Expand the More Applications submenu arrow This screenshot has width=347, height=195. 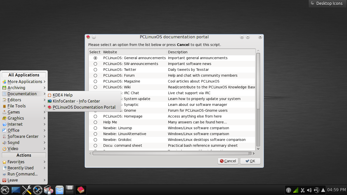click(x=44, y=82)
